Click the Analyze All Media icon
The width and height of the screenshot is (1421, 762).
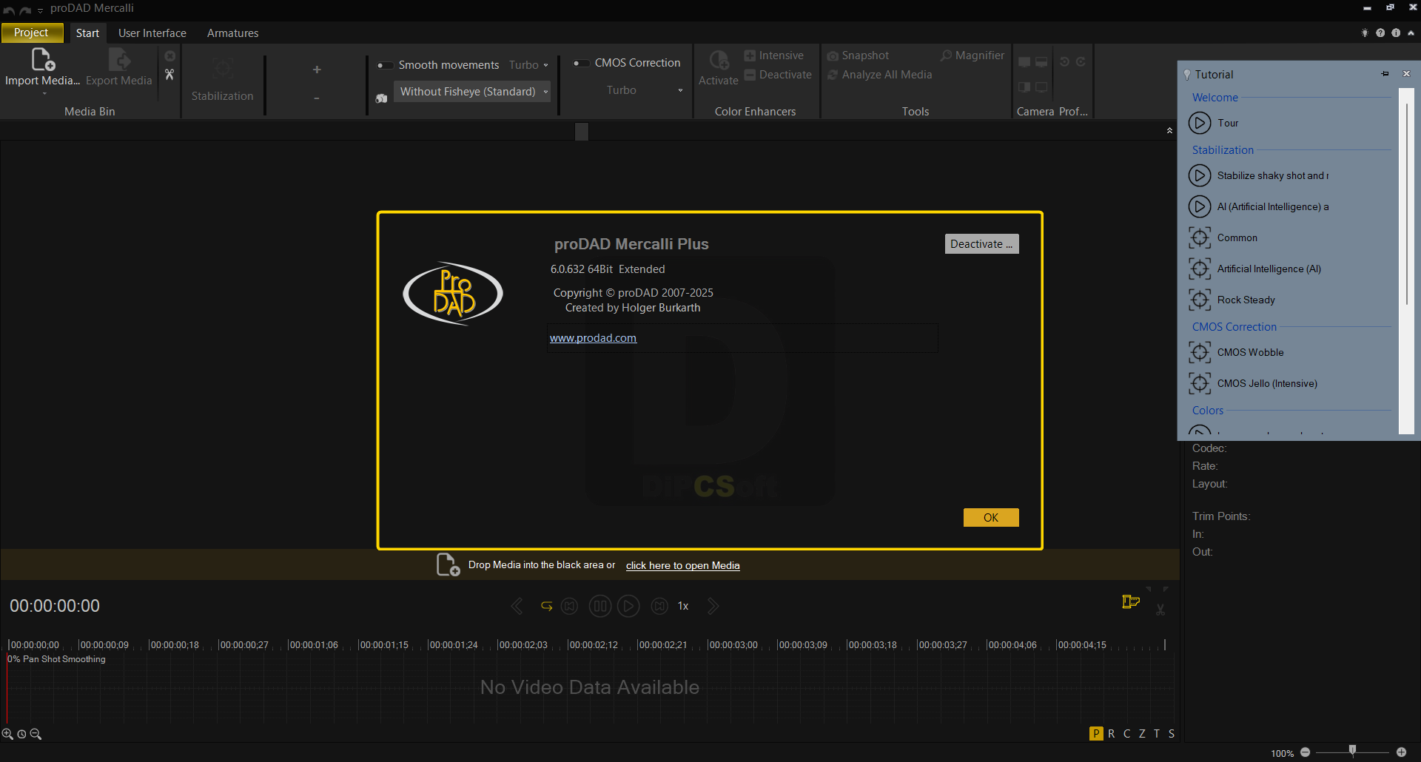click(833, 75)
